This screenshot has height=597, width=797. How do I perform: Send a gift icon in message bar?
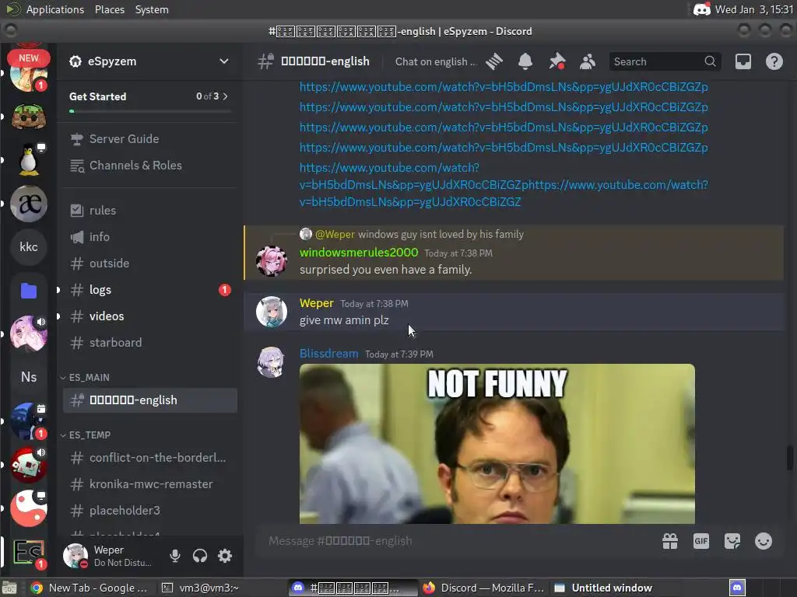click(670, 541)
